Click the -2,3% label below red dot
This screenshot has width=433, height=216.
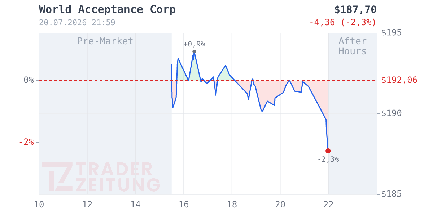pos(328,159)
